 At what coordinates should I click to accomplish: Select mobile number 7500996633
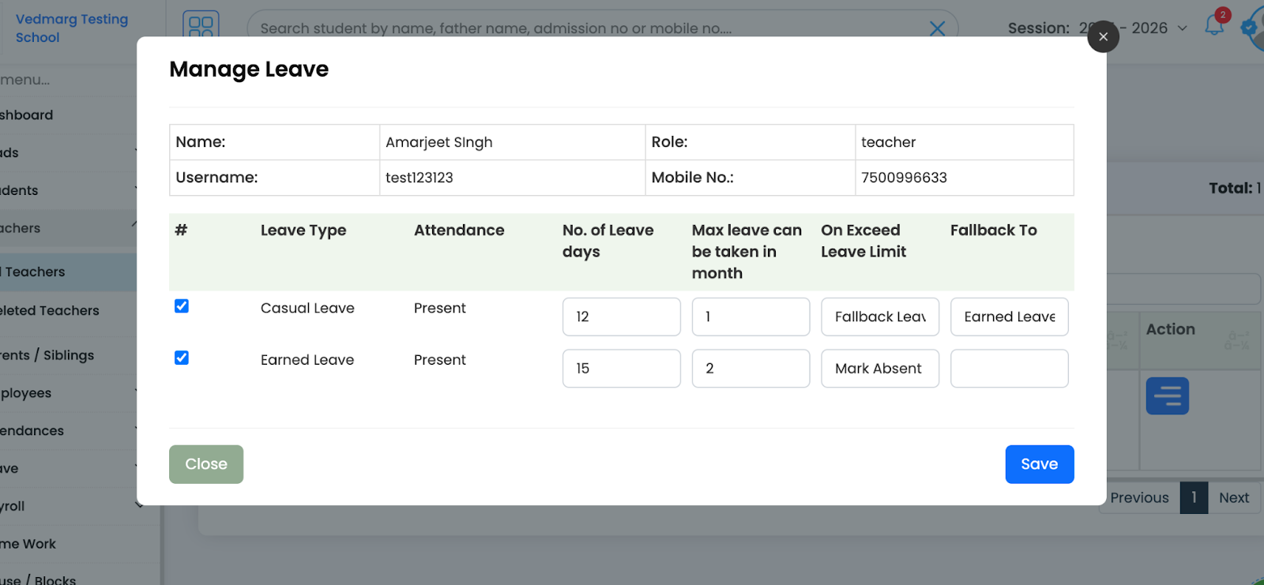click(x=904, y=178)
